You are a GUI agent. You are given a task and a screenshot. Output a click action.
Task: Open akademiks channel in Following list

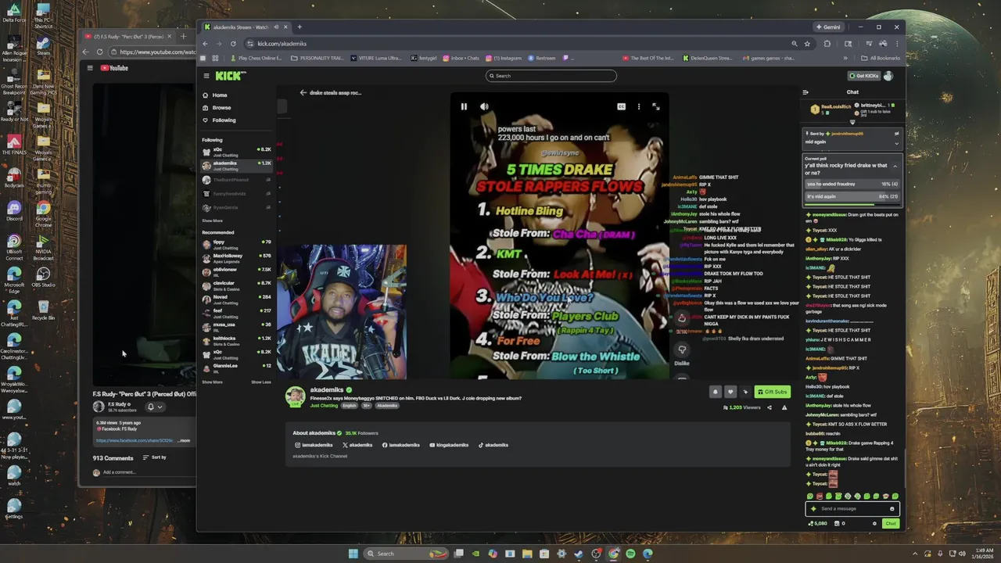(x=236, y=166)
